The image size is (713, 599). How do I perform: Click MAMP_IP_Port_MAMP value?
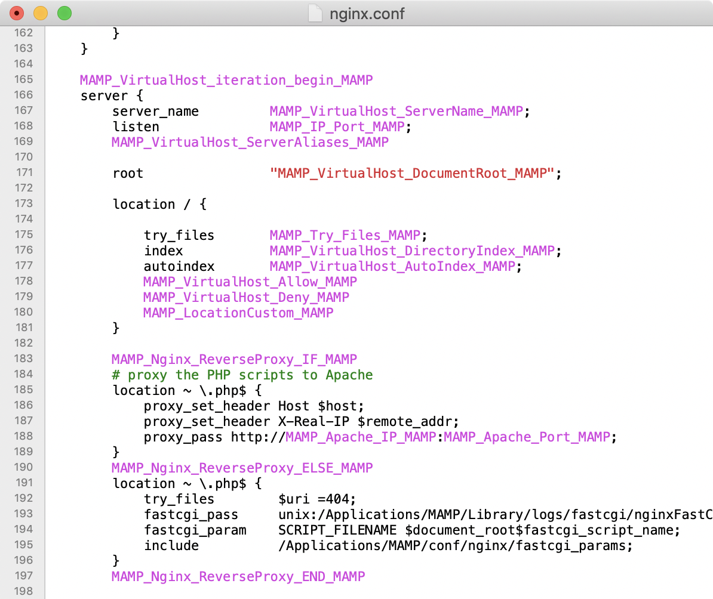pyautogui.click(x=337, y=127)
